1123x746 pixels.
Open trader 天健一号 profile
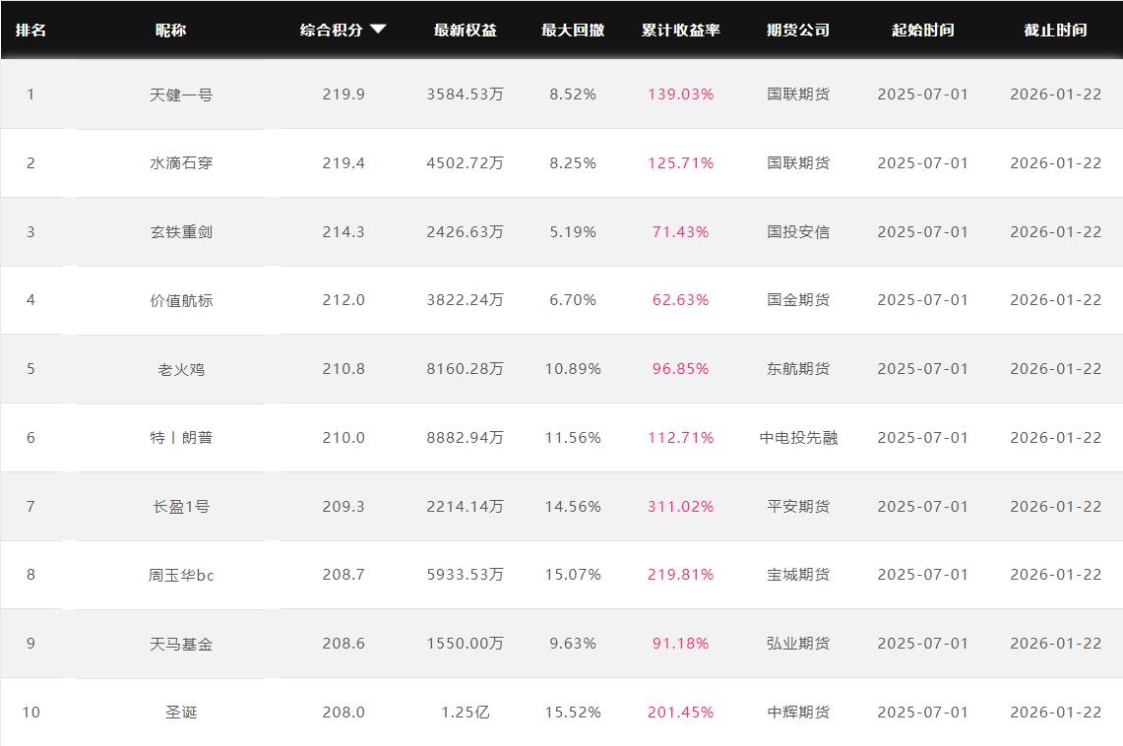181,94
